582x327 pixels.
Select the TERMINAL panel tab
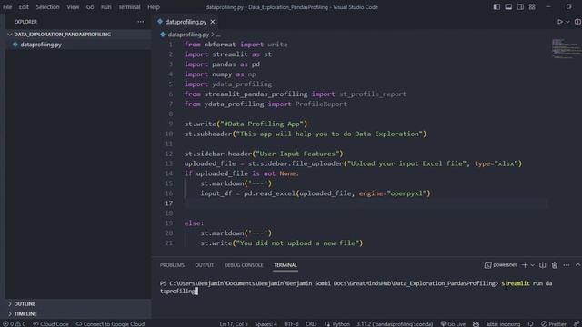[285, 265]
